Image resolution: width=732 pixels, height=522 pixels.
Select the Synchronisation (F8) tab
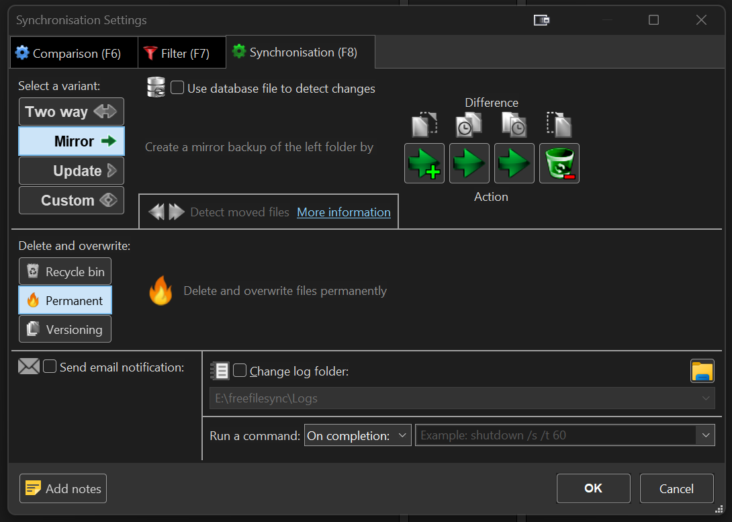[x=300, y=52]
